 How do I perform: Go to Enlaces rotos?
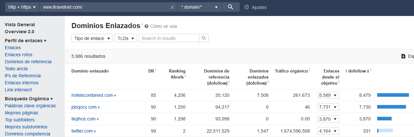(19, 55)
